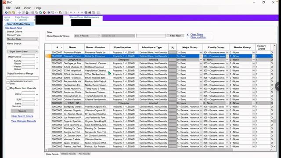Switch to the Price Records tab
The image size is (281, 158).
pos(84,154)
